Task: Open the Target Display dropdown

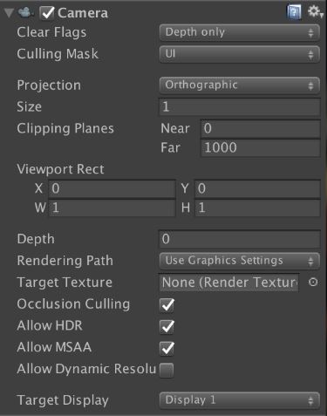Action: (x=240, y=400)
